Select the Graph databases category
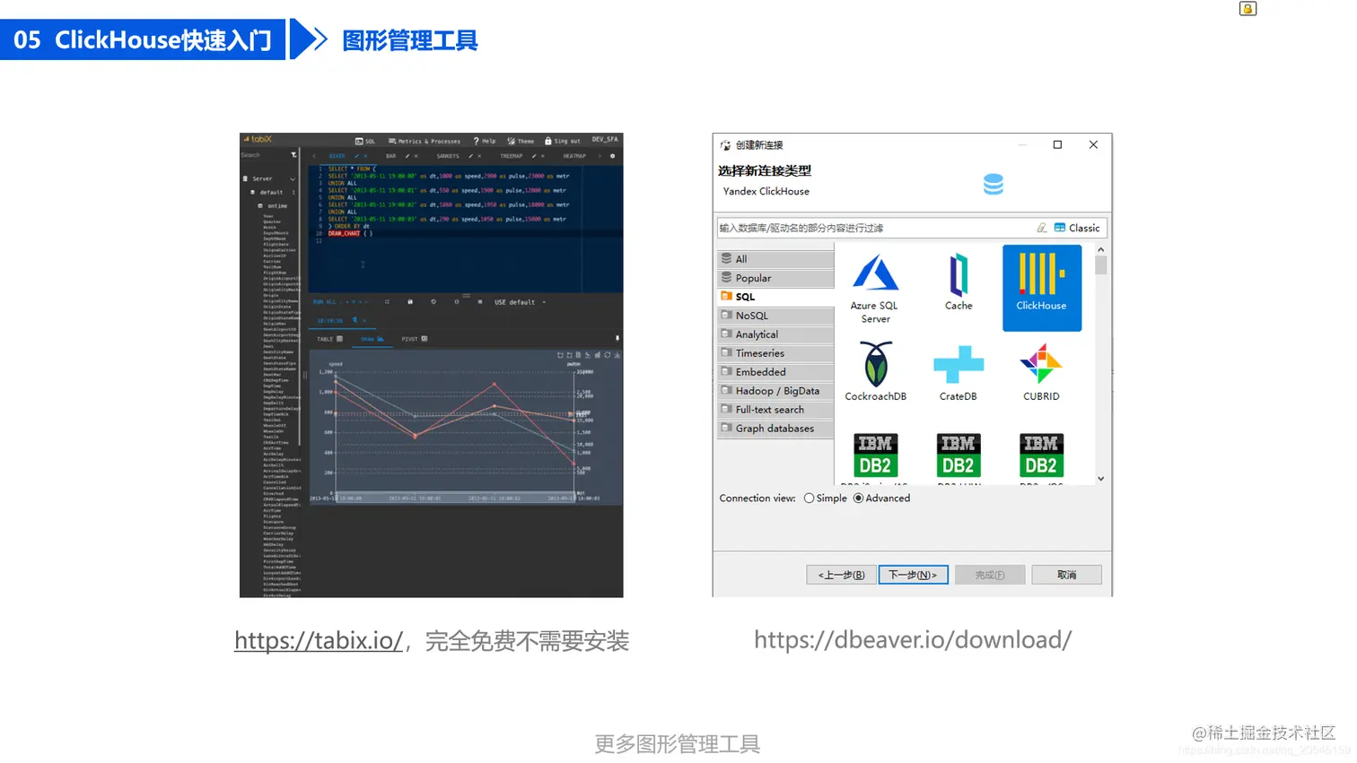1357x763 pixels. [775, 429]
